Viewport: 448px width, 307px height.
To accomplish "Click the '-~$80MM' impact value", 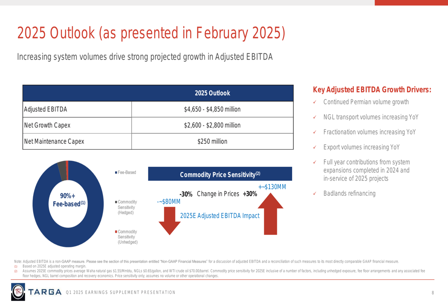I will pos(168,202).
